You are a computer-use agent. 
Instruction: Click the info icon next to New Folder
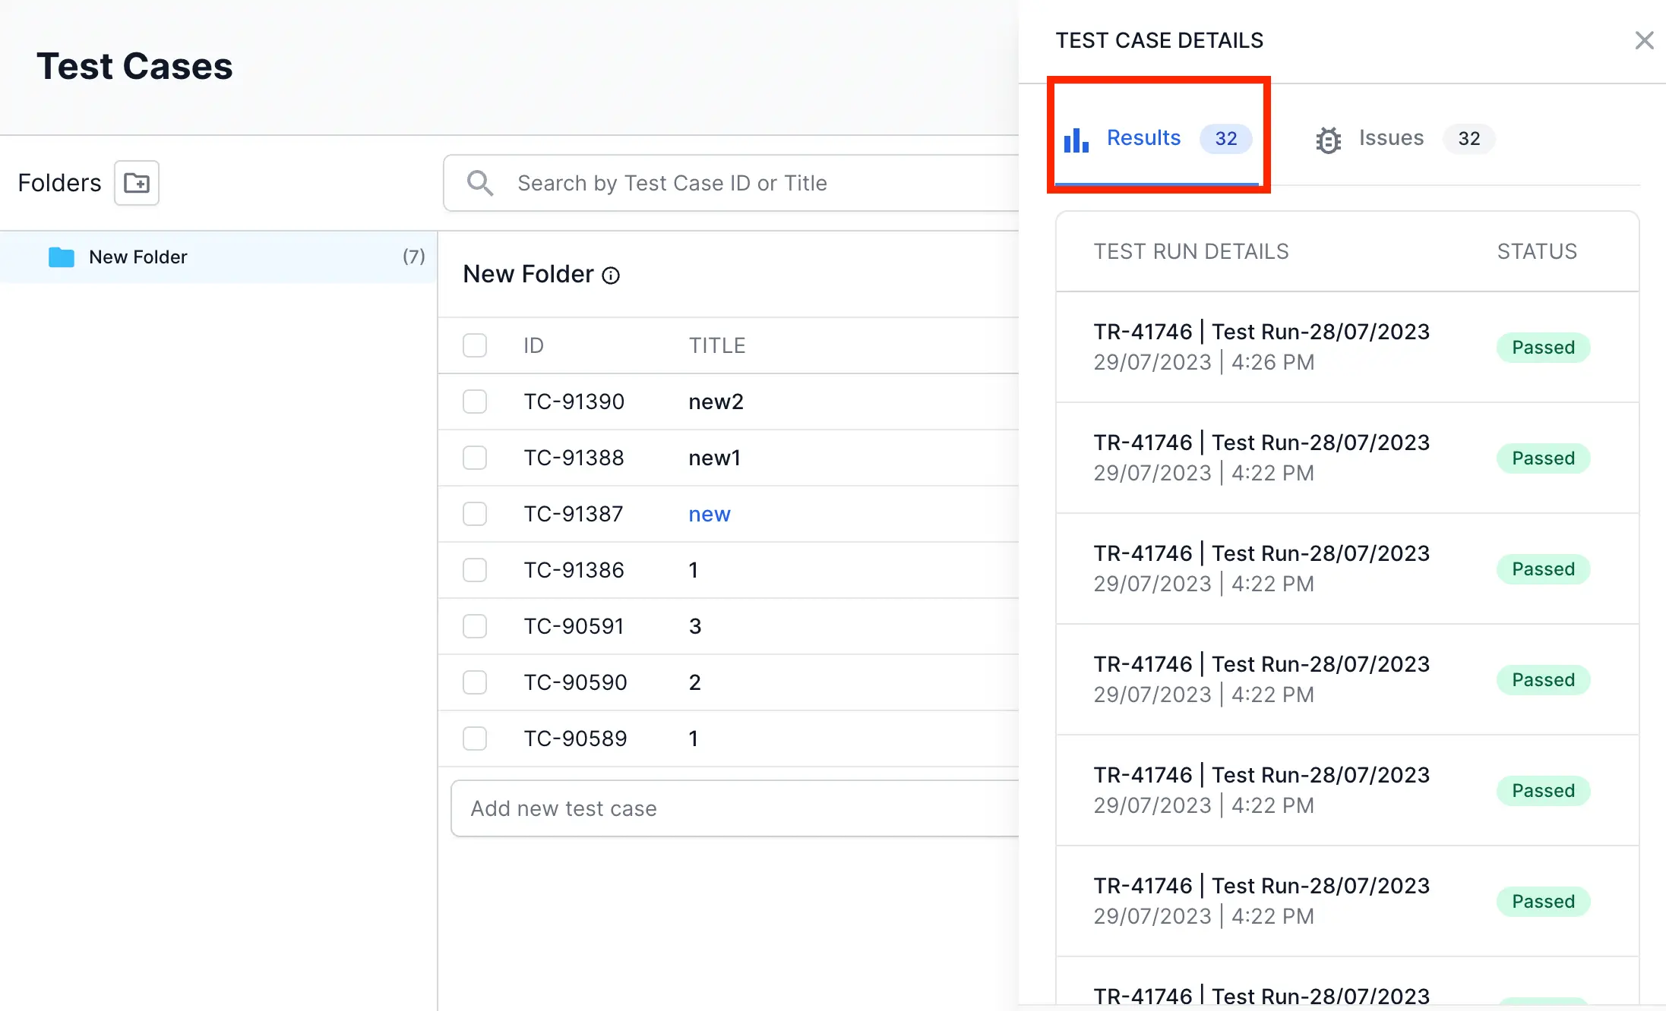click(x=611, y=276)
